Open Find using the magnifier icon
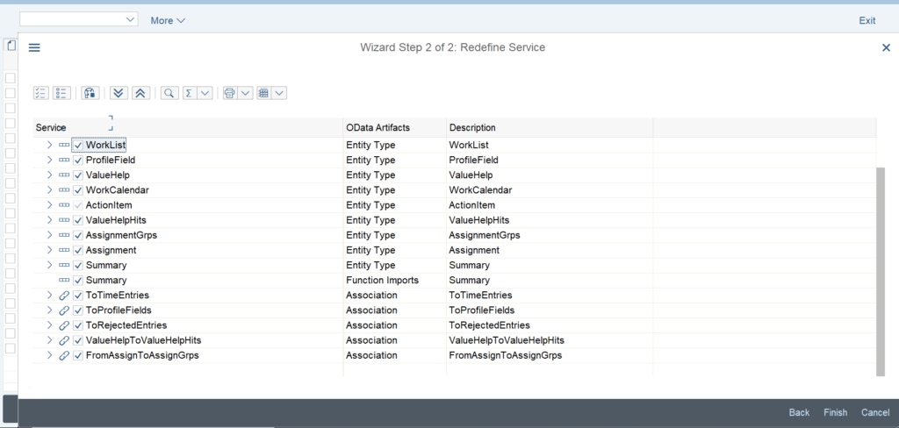Viewport: 899px width, 428px height. point(169,93)
